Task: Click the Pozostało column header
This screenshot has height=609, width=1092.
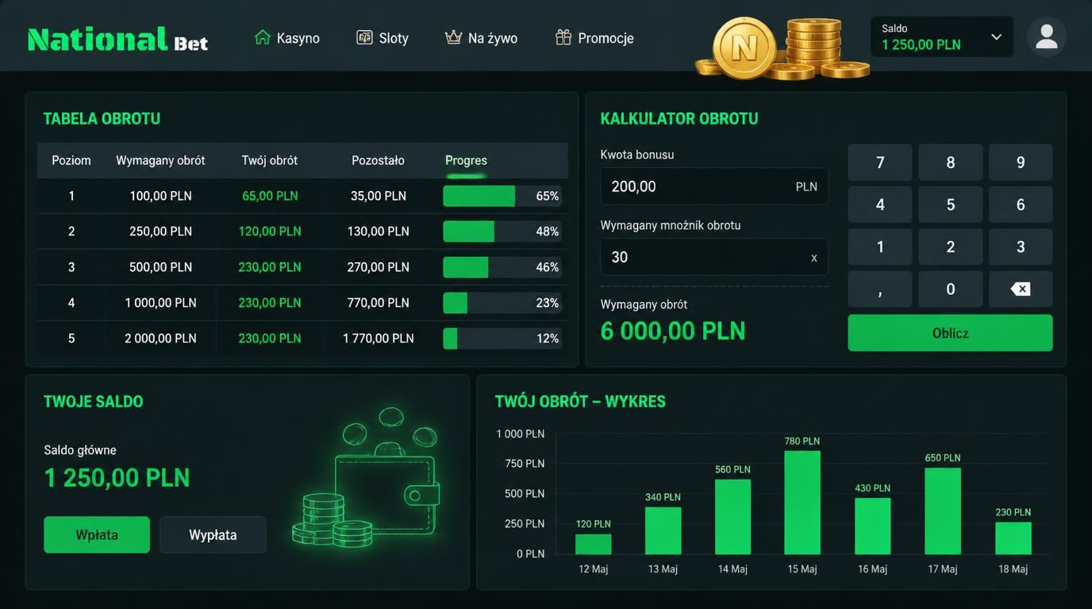Action: [378, 160]
